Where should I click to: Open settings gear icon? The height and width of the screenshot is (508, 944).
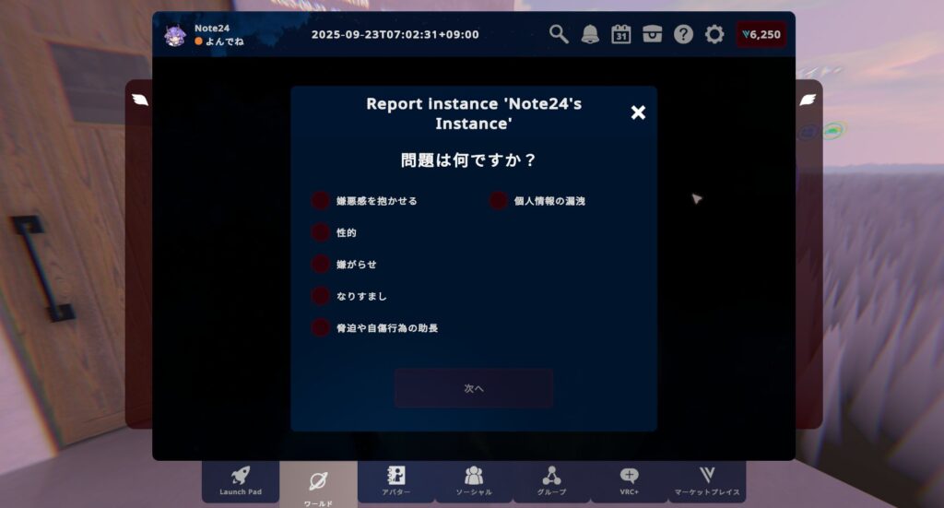[714, 34]
